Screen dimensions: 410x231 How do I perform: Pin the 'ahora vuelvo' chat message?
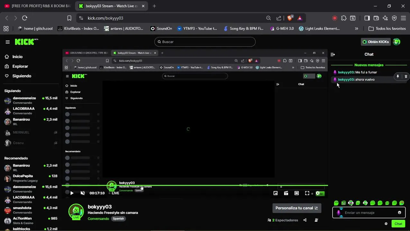pyautogui.click(x=398, y=77)
